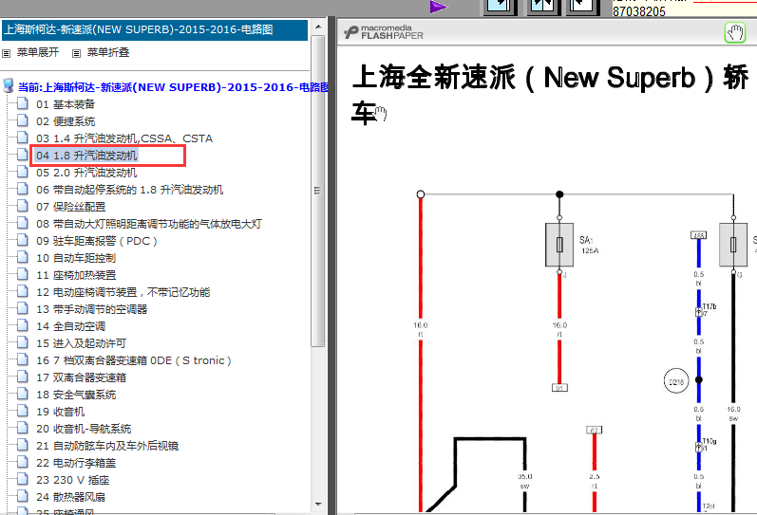This screenshot has height=515, width=757.
Task: Open 22 电动行李箱盖
Action: click(76, 463)
